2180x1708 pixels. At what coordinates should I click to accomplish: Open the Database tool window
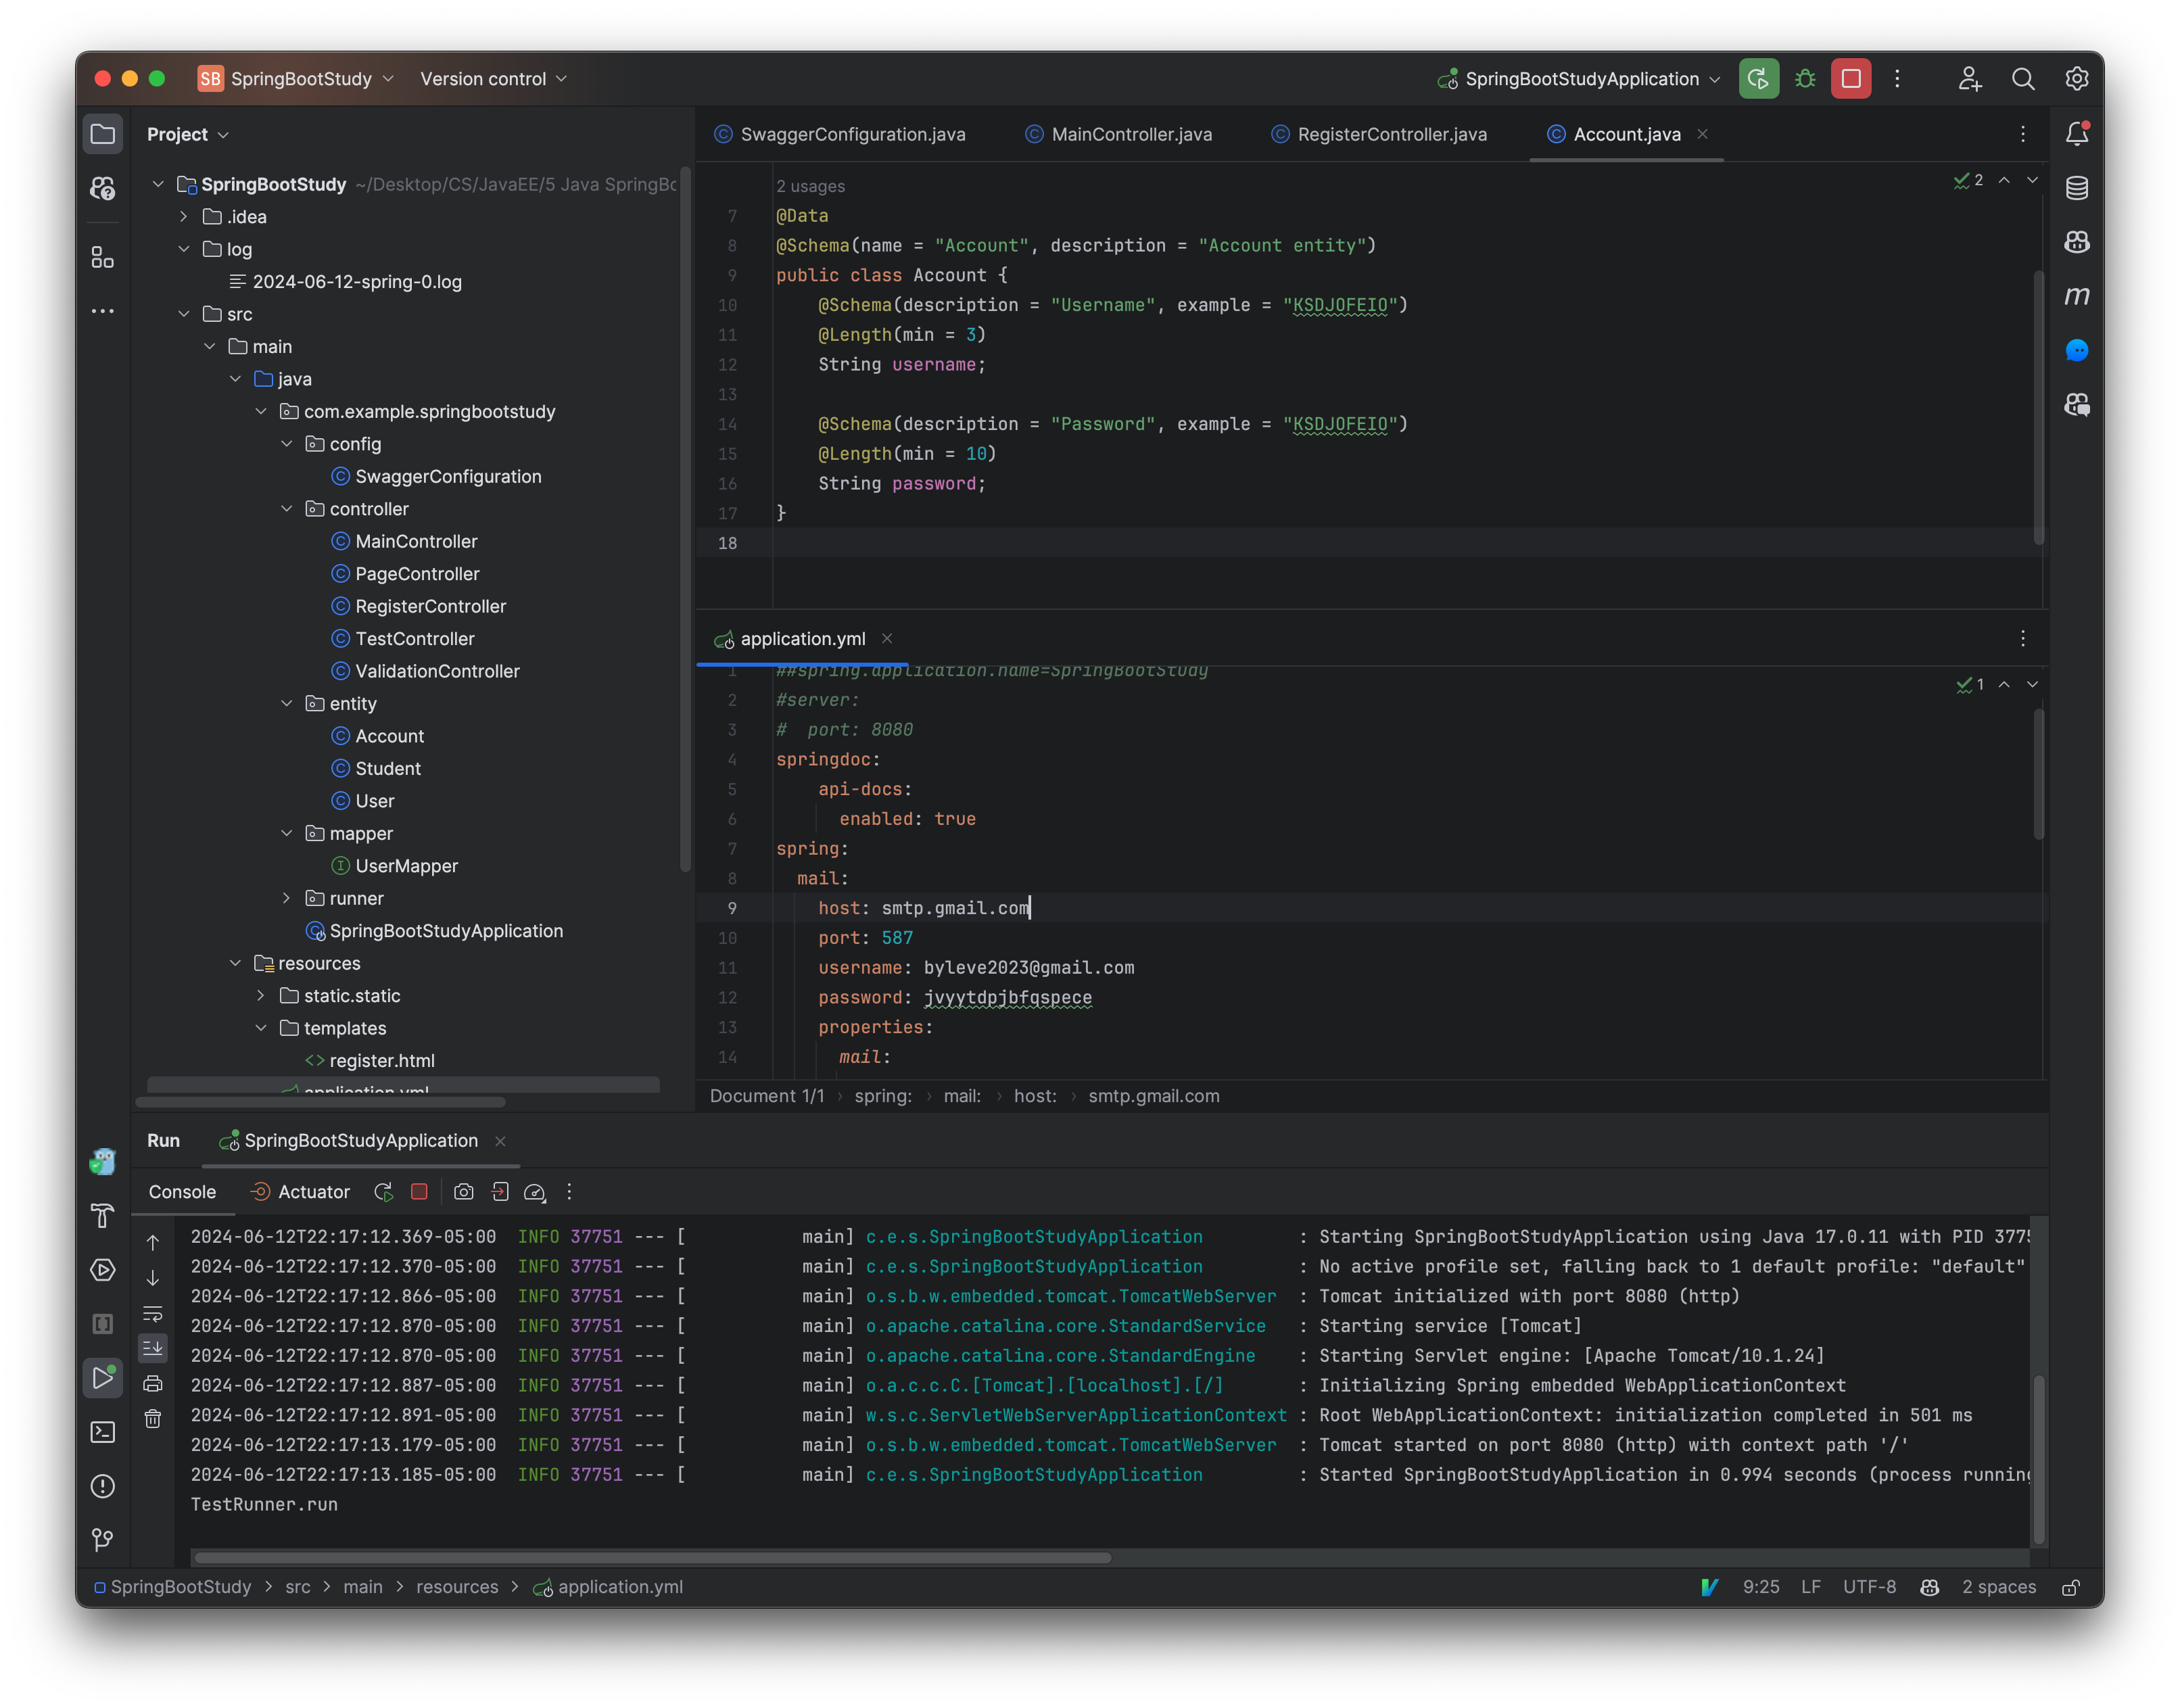(x=2077, y=187)
